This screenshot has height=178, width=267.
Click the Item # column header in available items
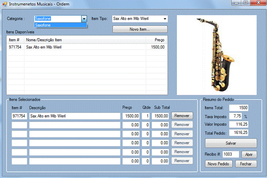pos(16,40)
